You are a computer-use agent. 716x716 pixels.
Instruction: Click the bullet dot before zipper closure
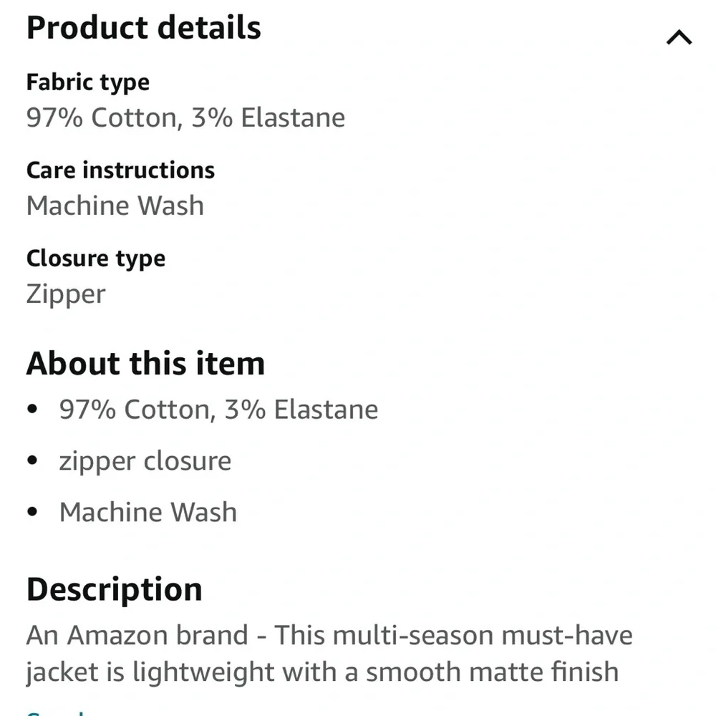(32, 462)
